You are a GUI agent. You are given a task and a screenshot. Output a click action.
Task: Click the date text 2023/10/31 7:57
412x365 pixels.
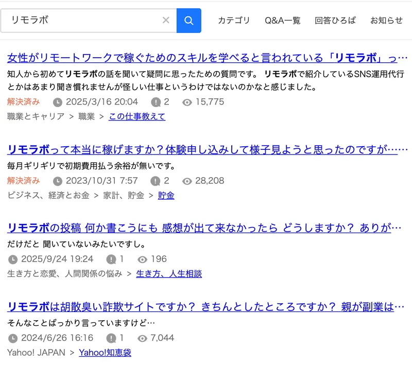pos(101,180)
